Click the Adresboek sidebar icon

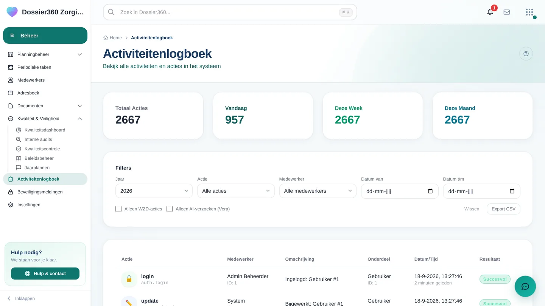11,93
